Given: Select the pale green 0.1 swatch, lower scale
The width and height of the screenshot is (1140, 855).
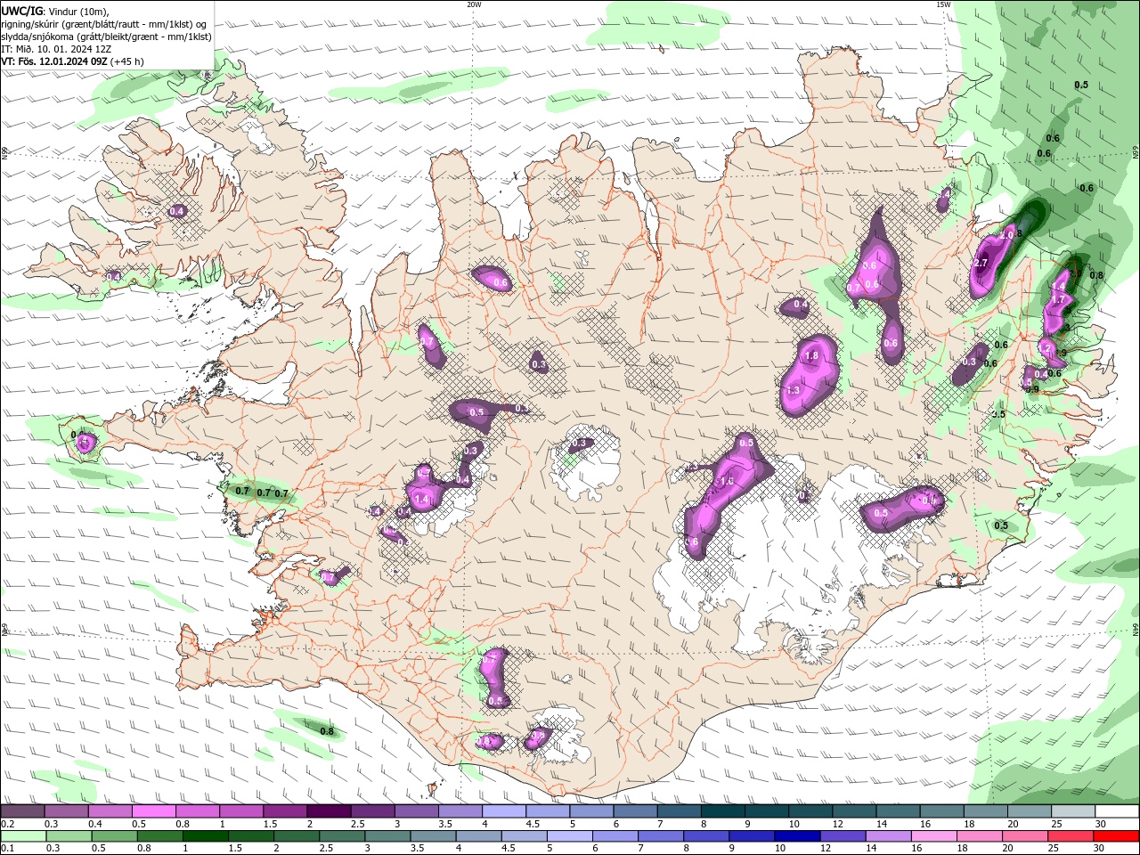Looking at the screenshot, I should 23,836.
